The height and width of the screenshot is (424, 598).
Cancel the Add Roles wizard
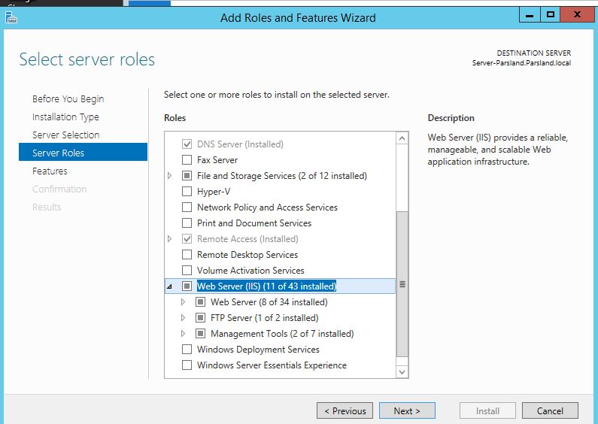(x=550, y=411)
